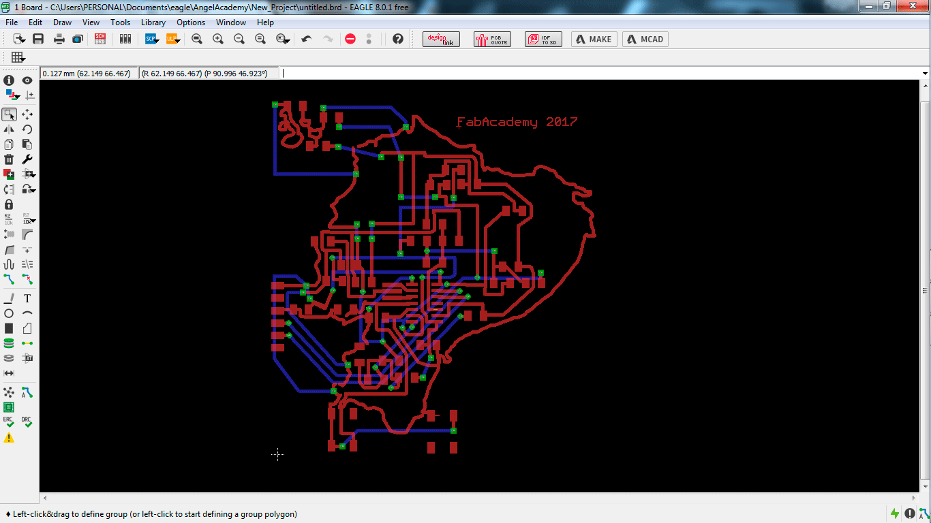Click the design link button
931x523 pixels.
442,39
